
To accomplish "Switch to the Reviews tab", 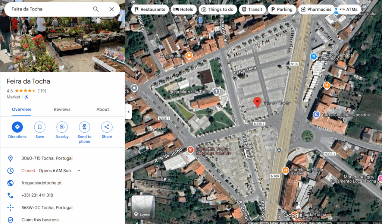I will click(62, 109).
